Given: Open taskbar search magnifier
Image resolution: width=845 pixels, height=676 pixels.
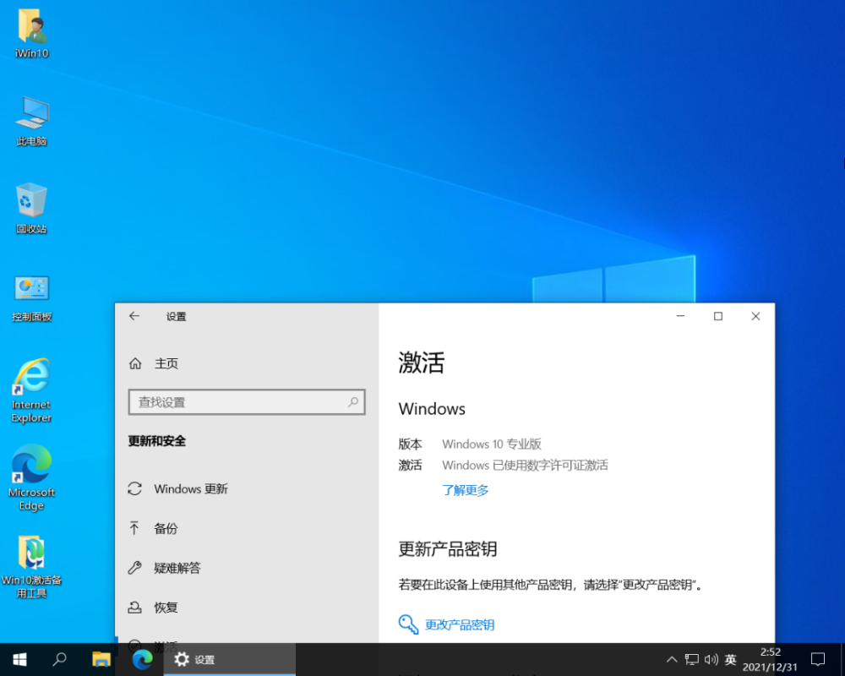Looking at the screenshot, I should [60, 659].
